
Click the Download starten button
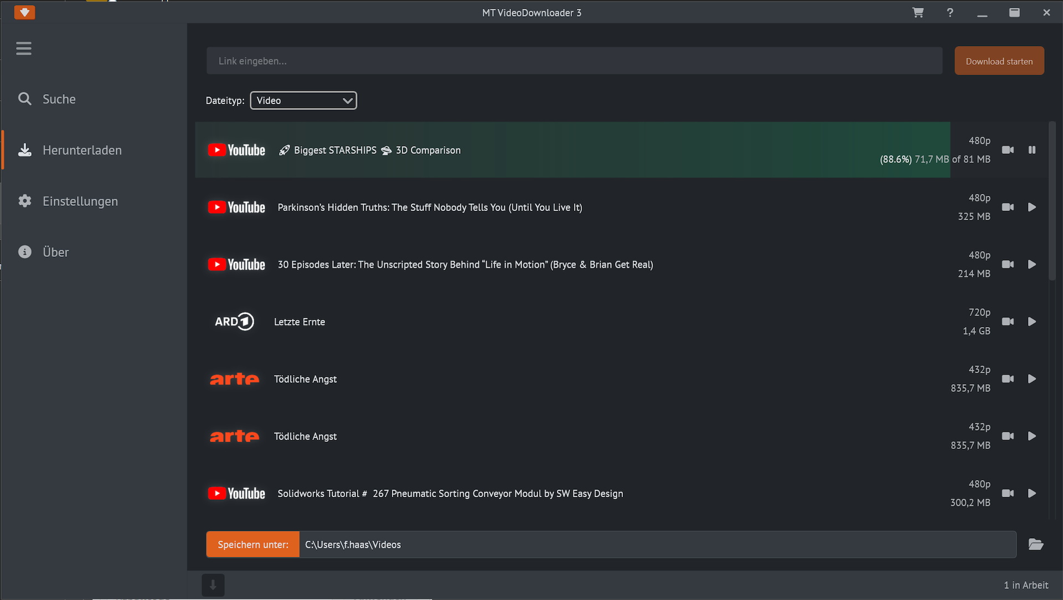pos(999,61)
